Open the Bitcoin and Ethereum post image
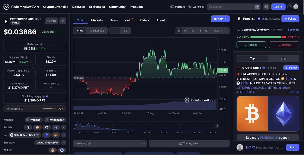This screenshot has height=155, width=304. tap(268, 114)
